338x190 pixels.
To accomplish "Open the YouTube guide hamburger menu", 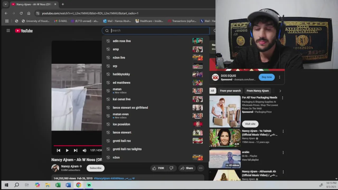I will [x=8, y=31].
